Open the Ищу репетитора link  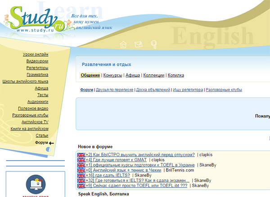[x=188, y=90]
